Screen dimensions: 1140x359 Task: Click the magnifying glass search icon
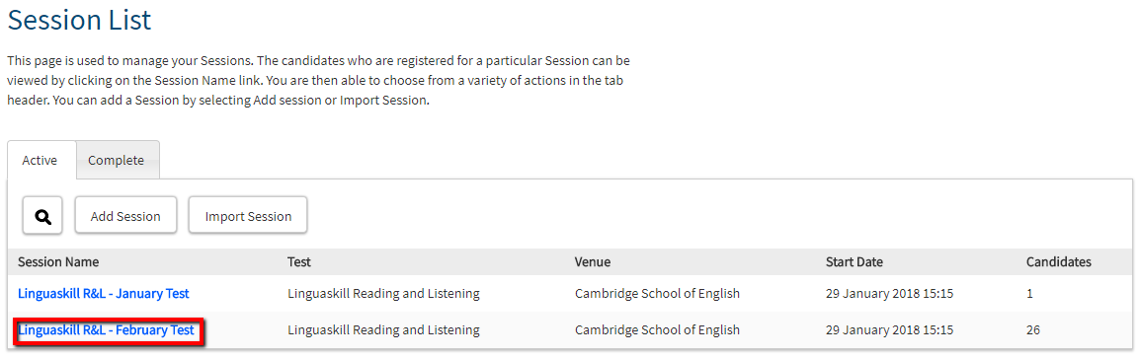42,216
